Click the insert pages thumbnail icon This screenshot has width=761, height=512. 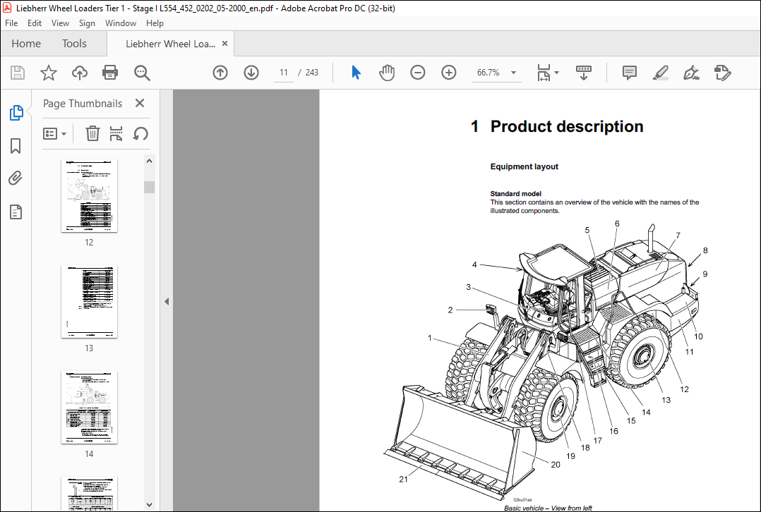116,133
